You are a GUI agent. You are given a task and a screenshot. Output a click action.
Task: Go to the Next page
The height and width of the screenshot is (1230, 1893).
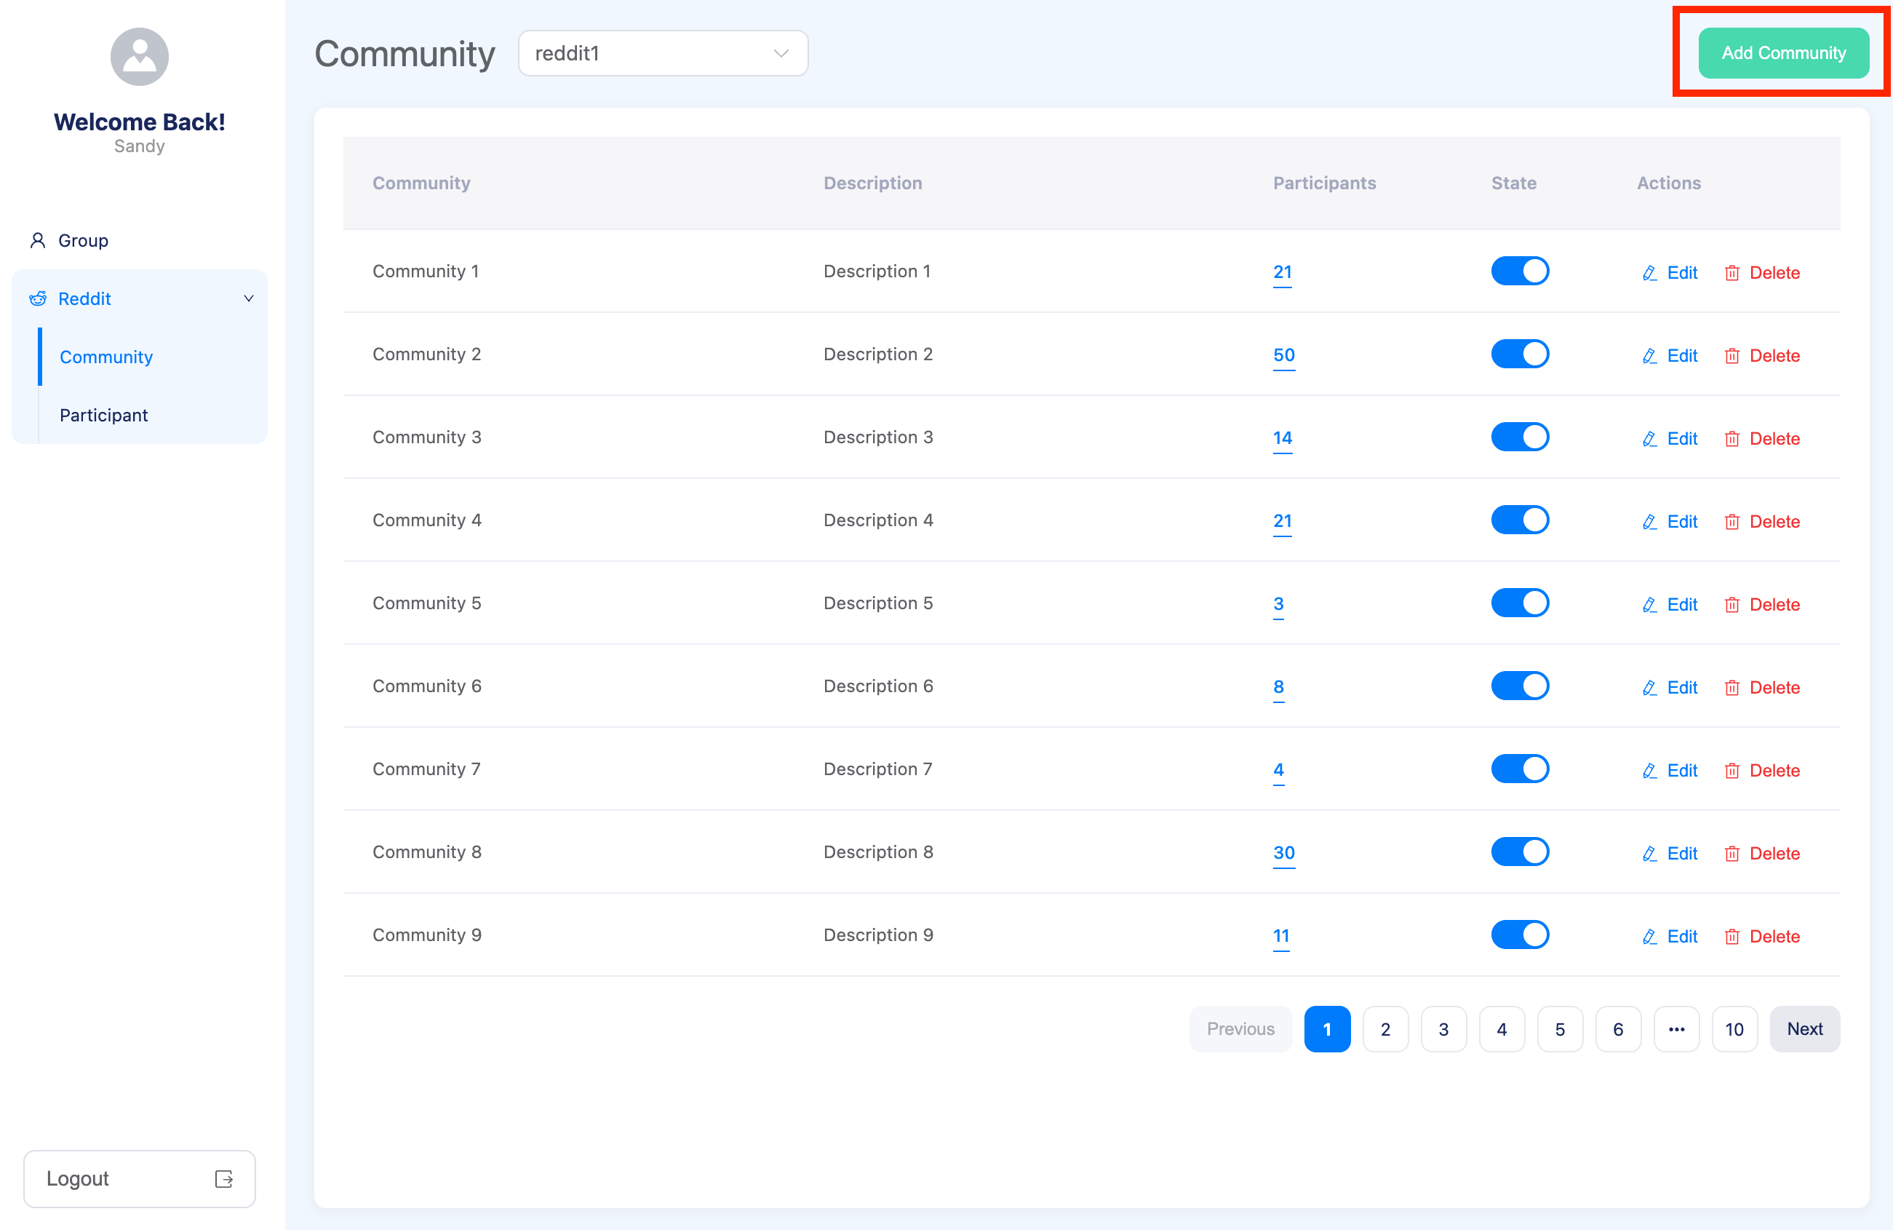[1804, 1028]
